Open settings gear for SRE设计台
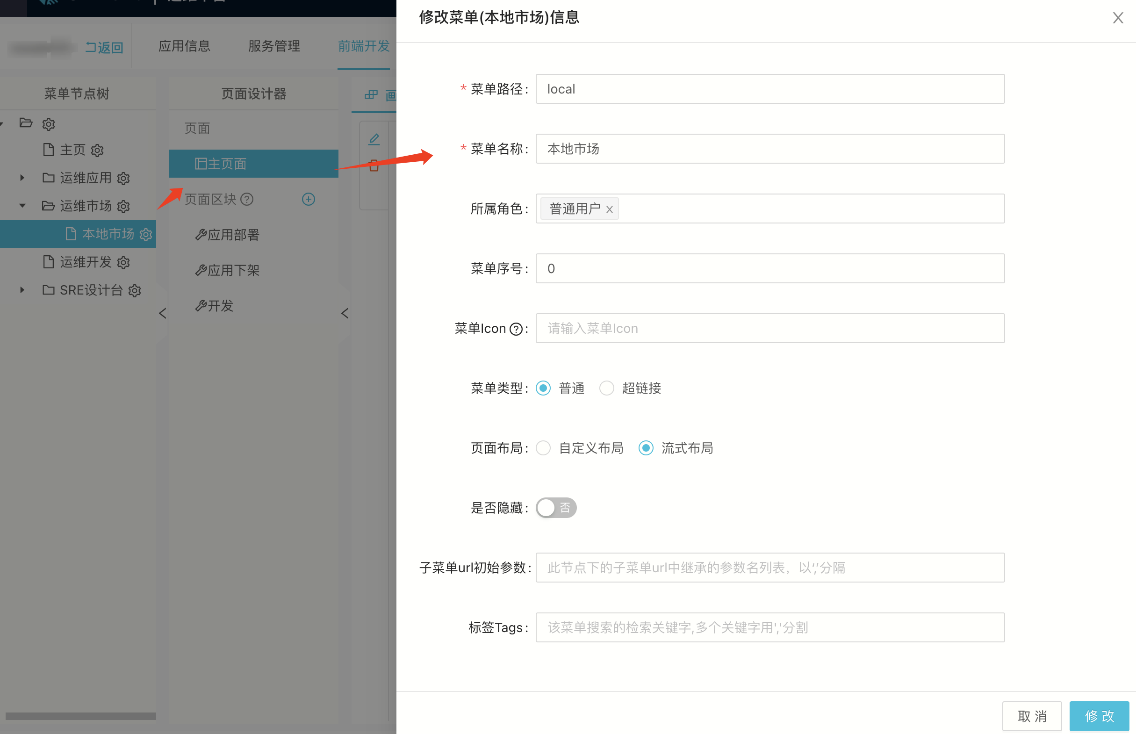Image resolution: width=1136 pixels, height=734 pixels. click(135, 291)
